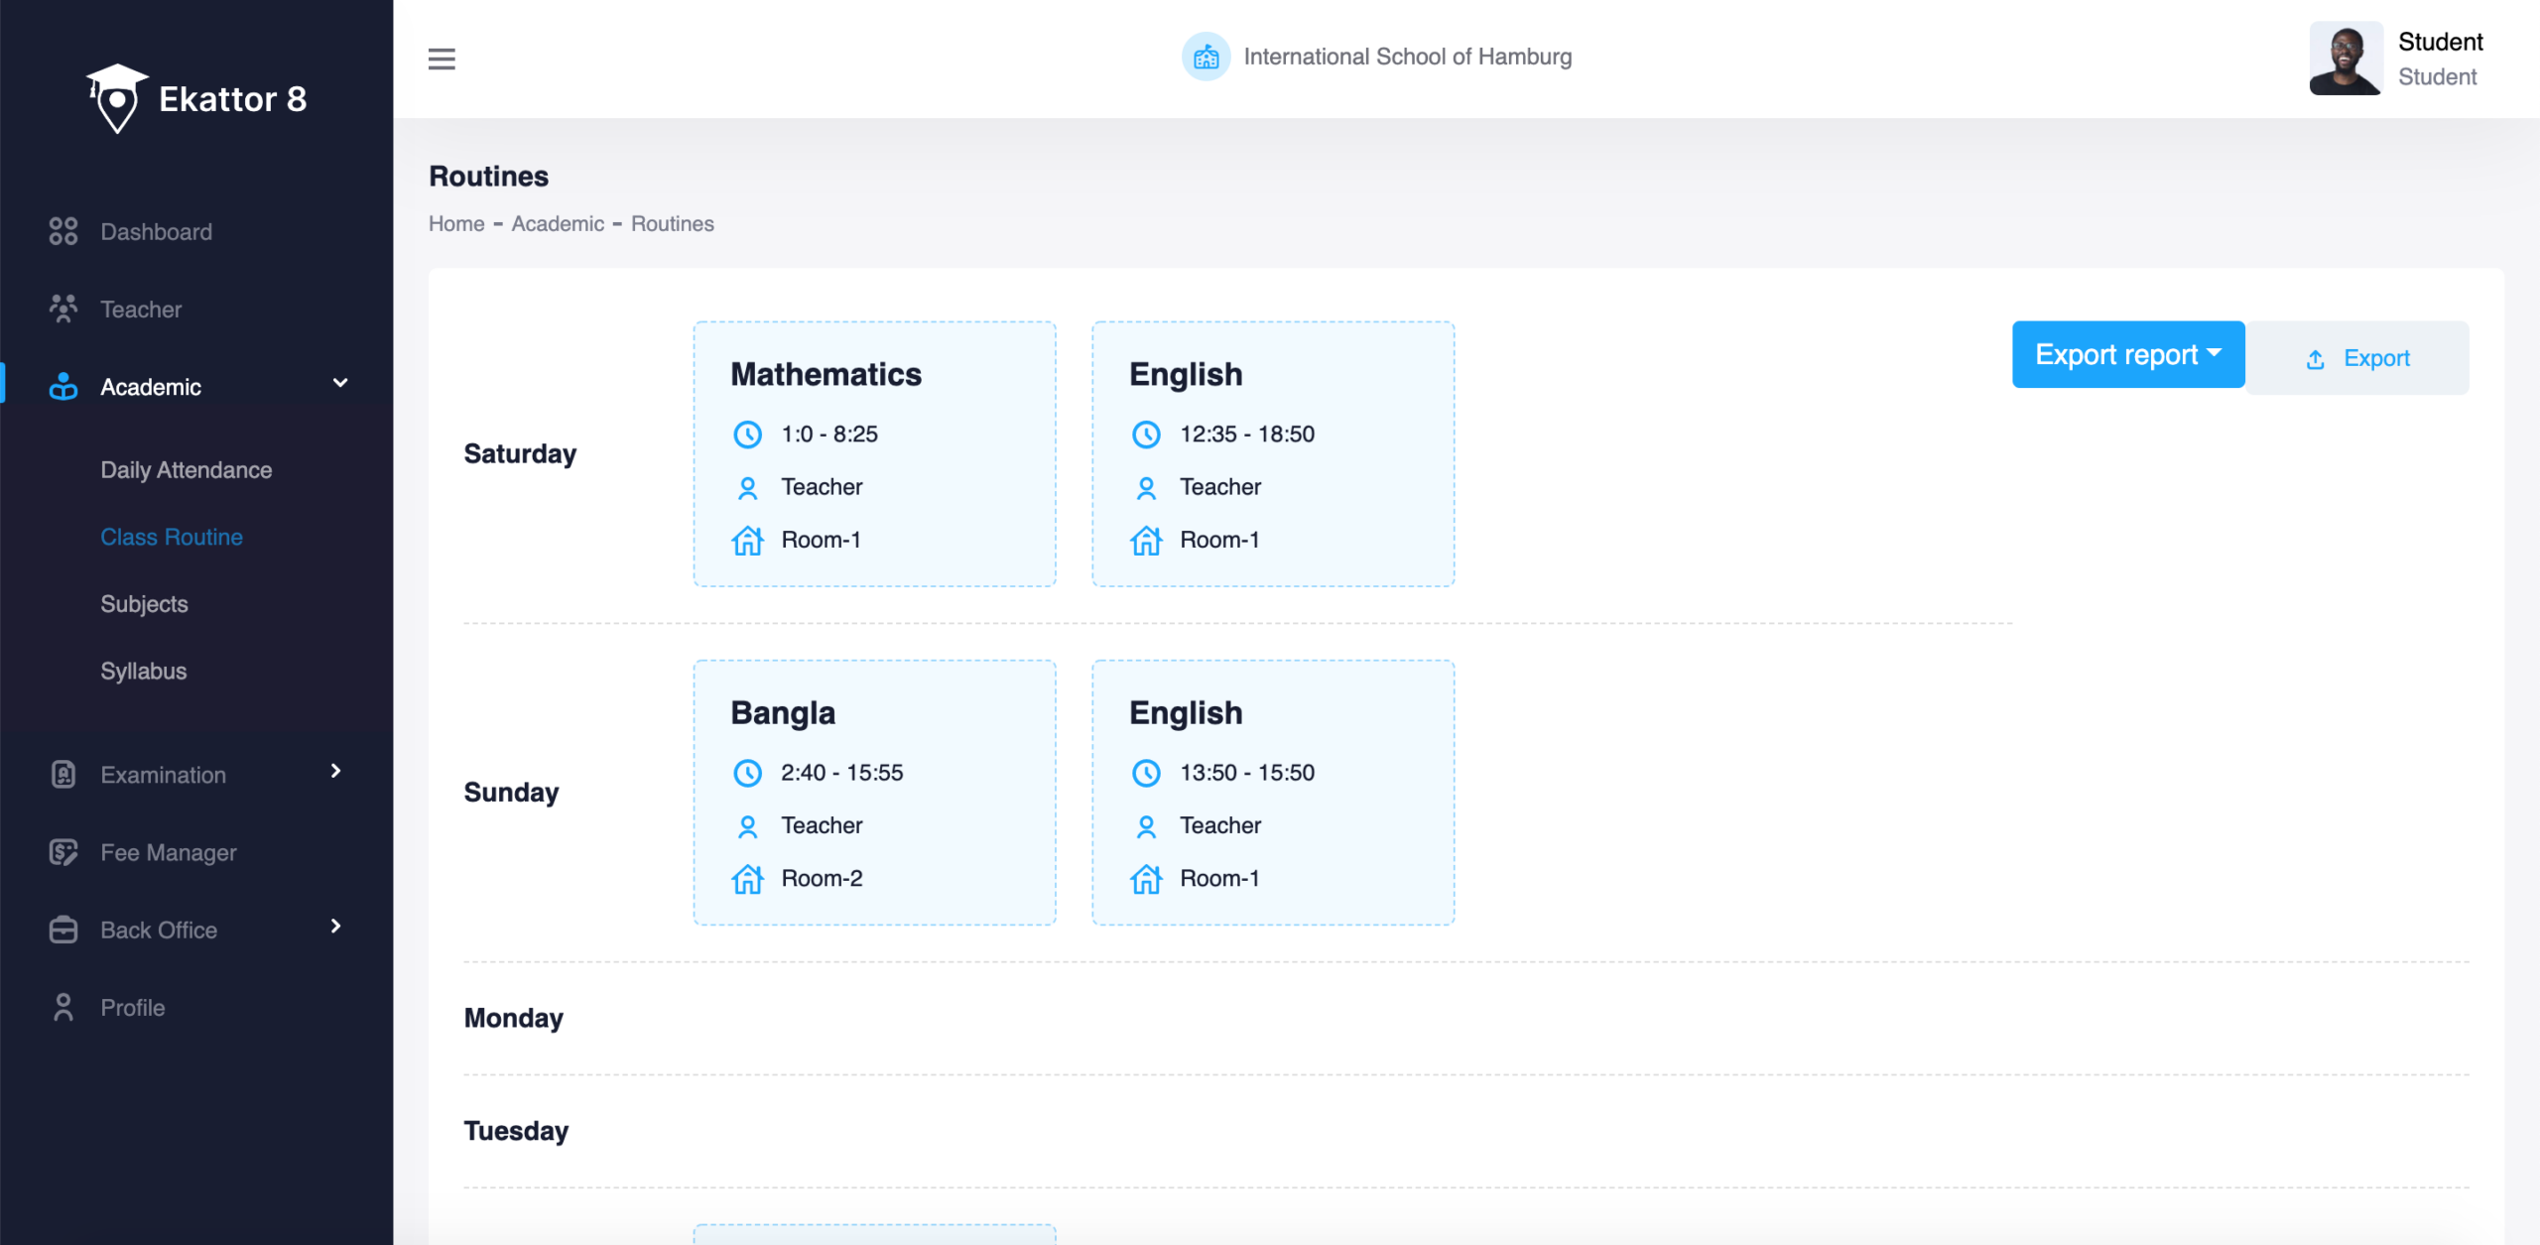Click the Ekattor 8 logo

tap(196, 98)
